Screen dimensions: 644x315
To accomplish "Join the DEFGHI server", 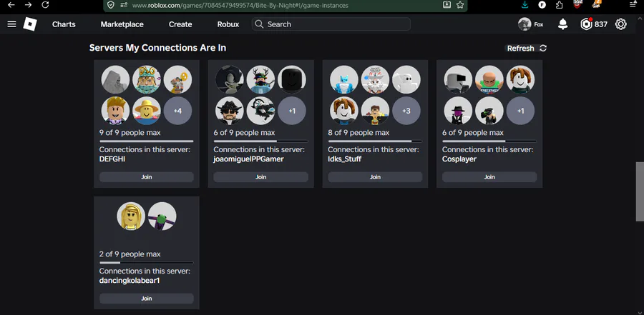I will (x=147, y=177).
